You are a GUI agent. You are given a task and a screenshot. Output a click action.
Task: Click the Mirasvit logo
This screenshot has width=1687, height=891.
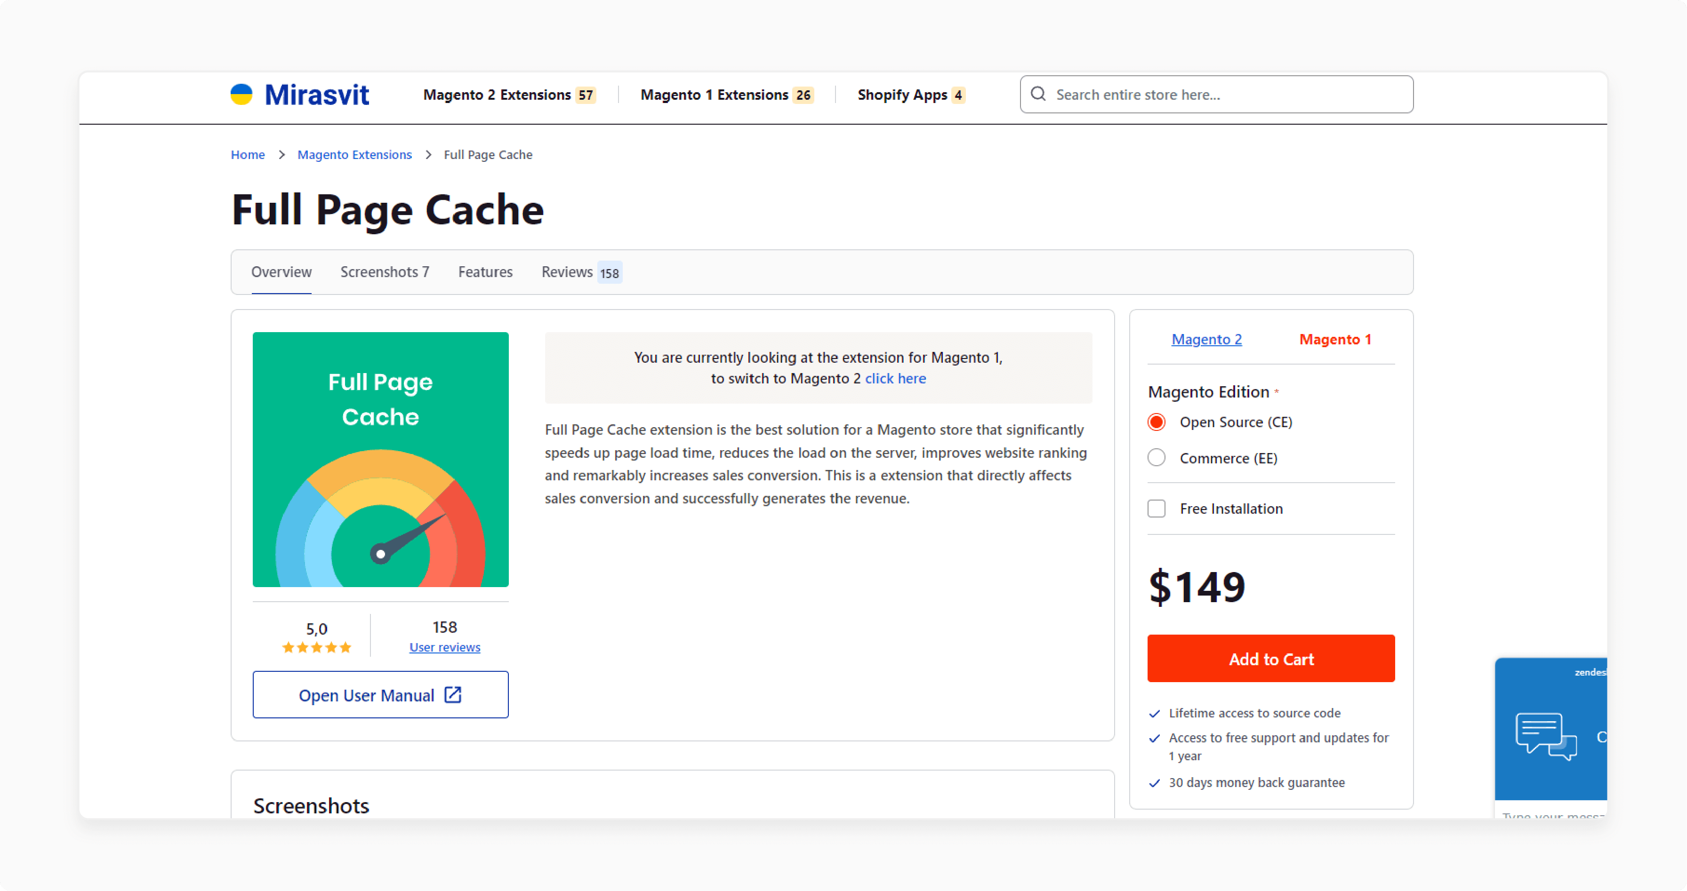[300, 95]
